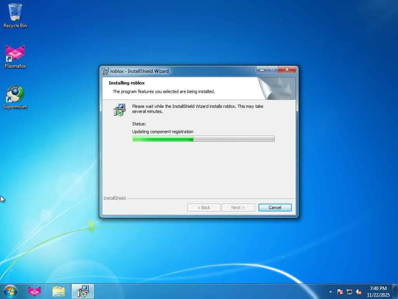The width and height of the screenshot is (398, 299).
Task: Select the InstallShield installer taskbar button
Action: click(83, 291)
